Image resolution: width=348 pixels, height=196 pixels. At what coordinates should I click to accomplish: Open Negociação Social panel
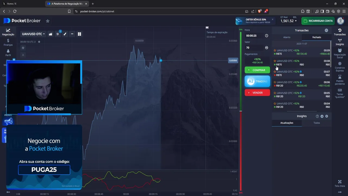(x=340, y=54)
